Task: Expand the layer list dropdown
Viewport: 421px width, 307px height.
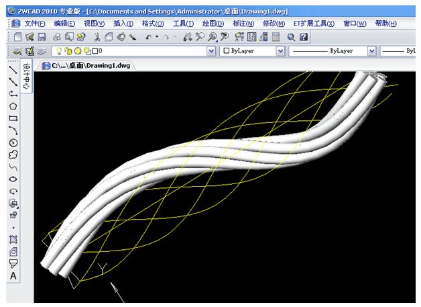Action: [211, 51]
